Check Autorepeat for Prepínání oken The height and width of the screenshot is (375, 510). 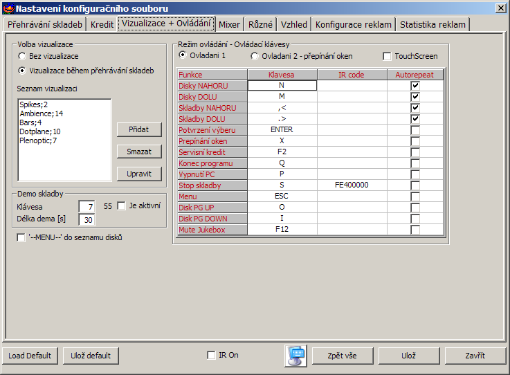click(415, 141)
